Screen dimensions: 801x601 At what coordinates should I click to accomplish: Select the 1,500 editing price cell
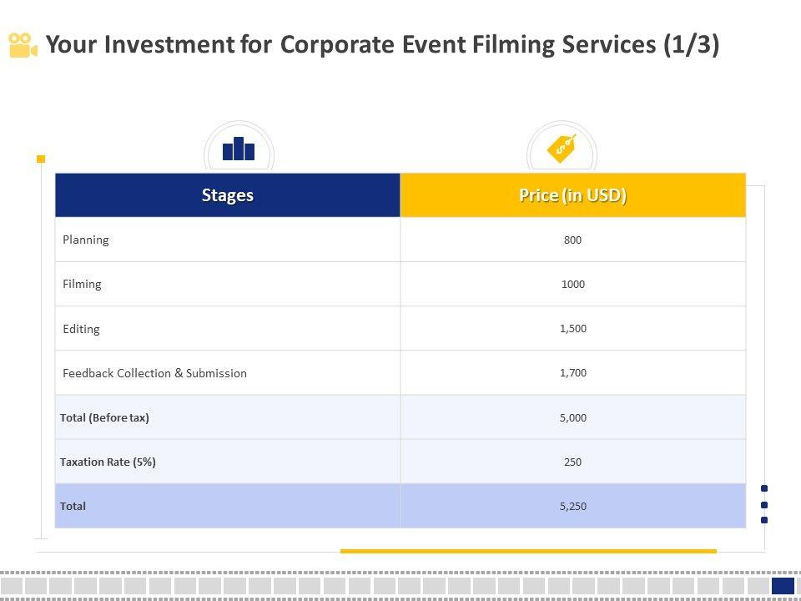(x=572, y=329)
